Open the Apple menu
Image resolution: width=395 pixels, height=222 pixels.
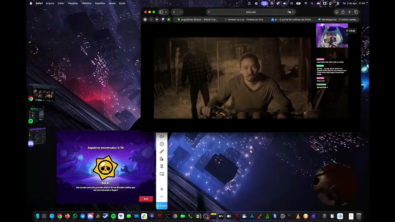31,3
